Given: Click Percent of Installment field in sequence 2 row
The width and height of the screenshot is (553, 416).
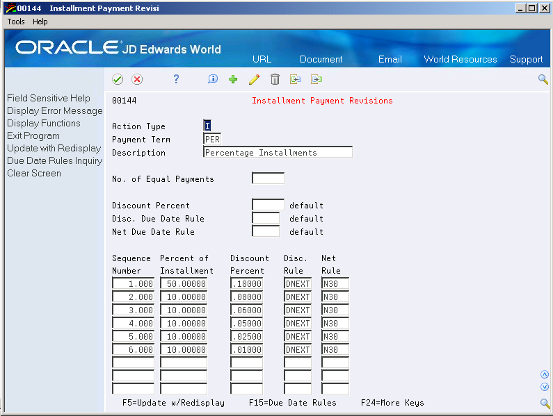Looking at the screenshot, I should [x=184, y=297].
